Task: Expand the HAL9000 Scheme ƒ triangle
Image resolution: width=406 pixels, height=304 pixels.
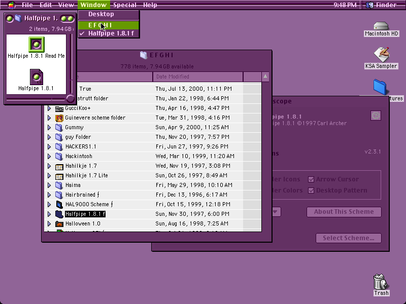Action: [49, 205]
